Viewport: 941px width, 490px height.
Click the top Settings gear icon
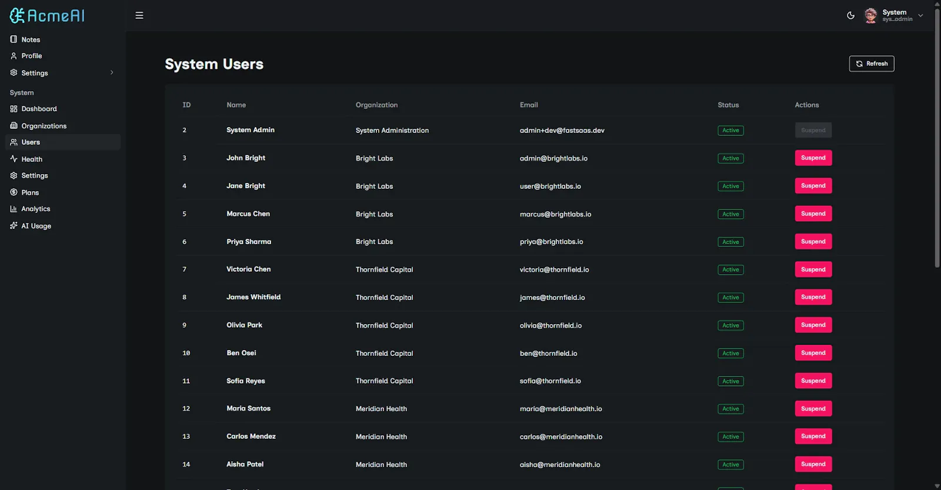point(14,73)
